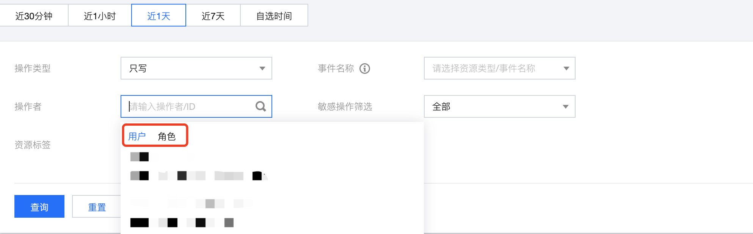Click the 资源标签 field label

click(x=33, y=145)
